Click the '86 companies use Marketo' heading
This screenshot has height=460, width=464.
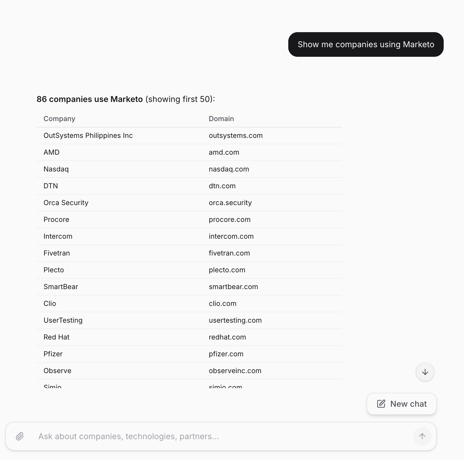point(90,99)
